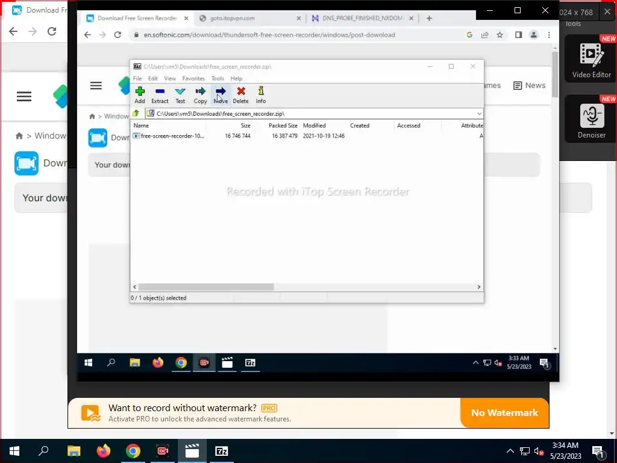Viewport: 617px width, 463px height.
Task: Click the right scroll arrow in 7-Zip list
Action: point(479,287)
